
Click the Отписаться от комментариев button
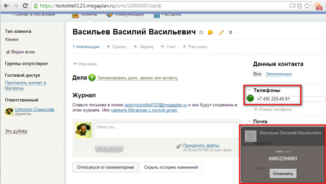point(105,167)
